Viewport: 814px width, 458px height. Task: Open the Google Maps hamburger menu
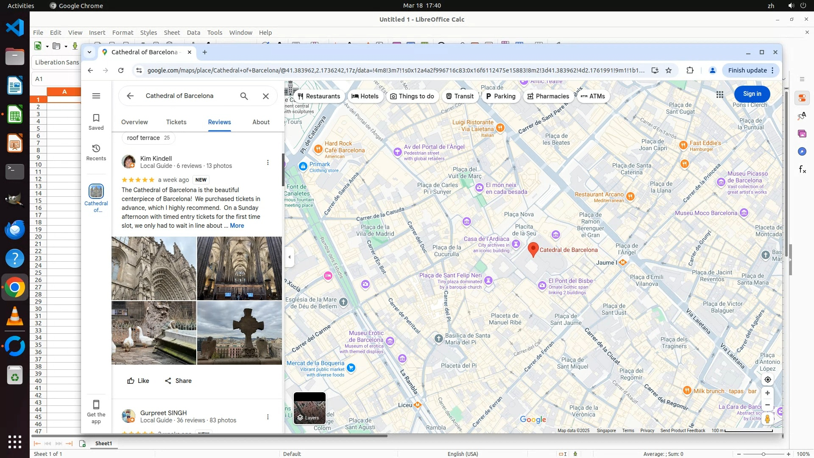[x=96, y=96]
